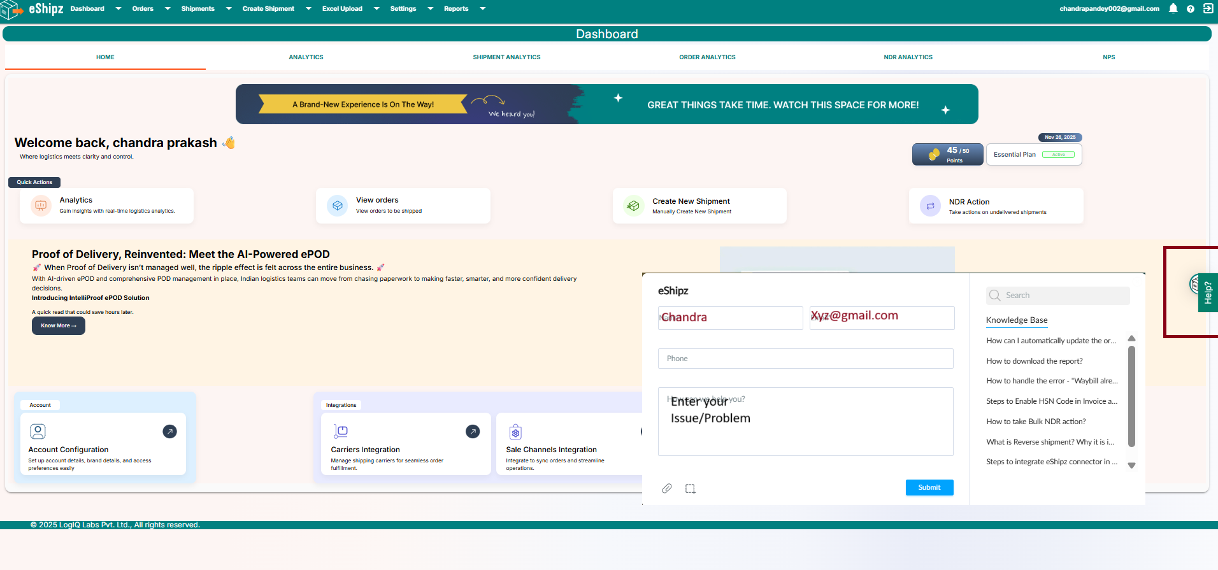Open the Reports dropdown arrow
Screen dimensions: 1218x570
[x=482, y=9]
